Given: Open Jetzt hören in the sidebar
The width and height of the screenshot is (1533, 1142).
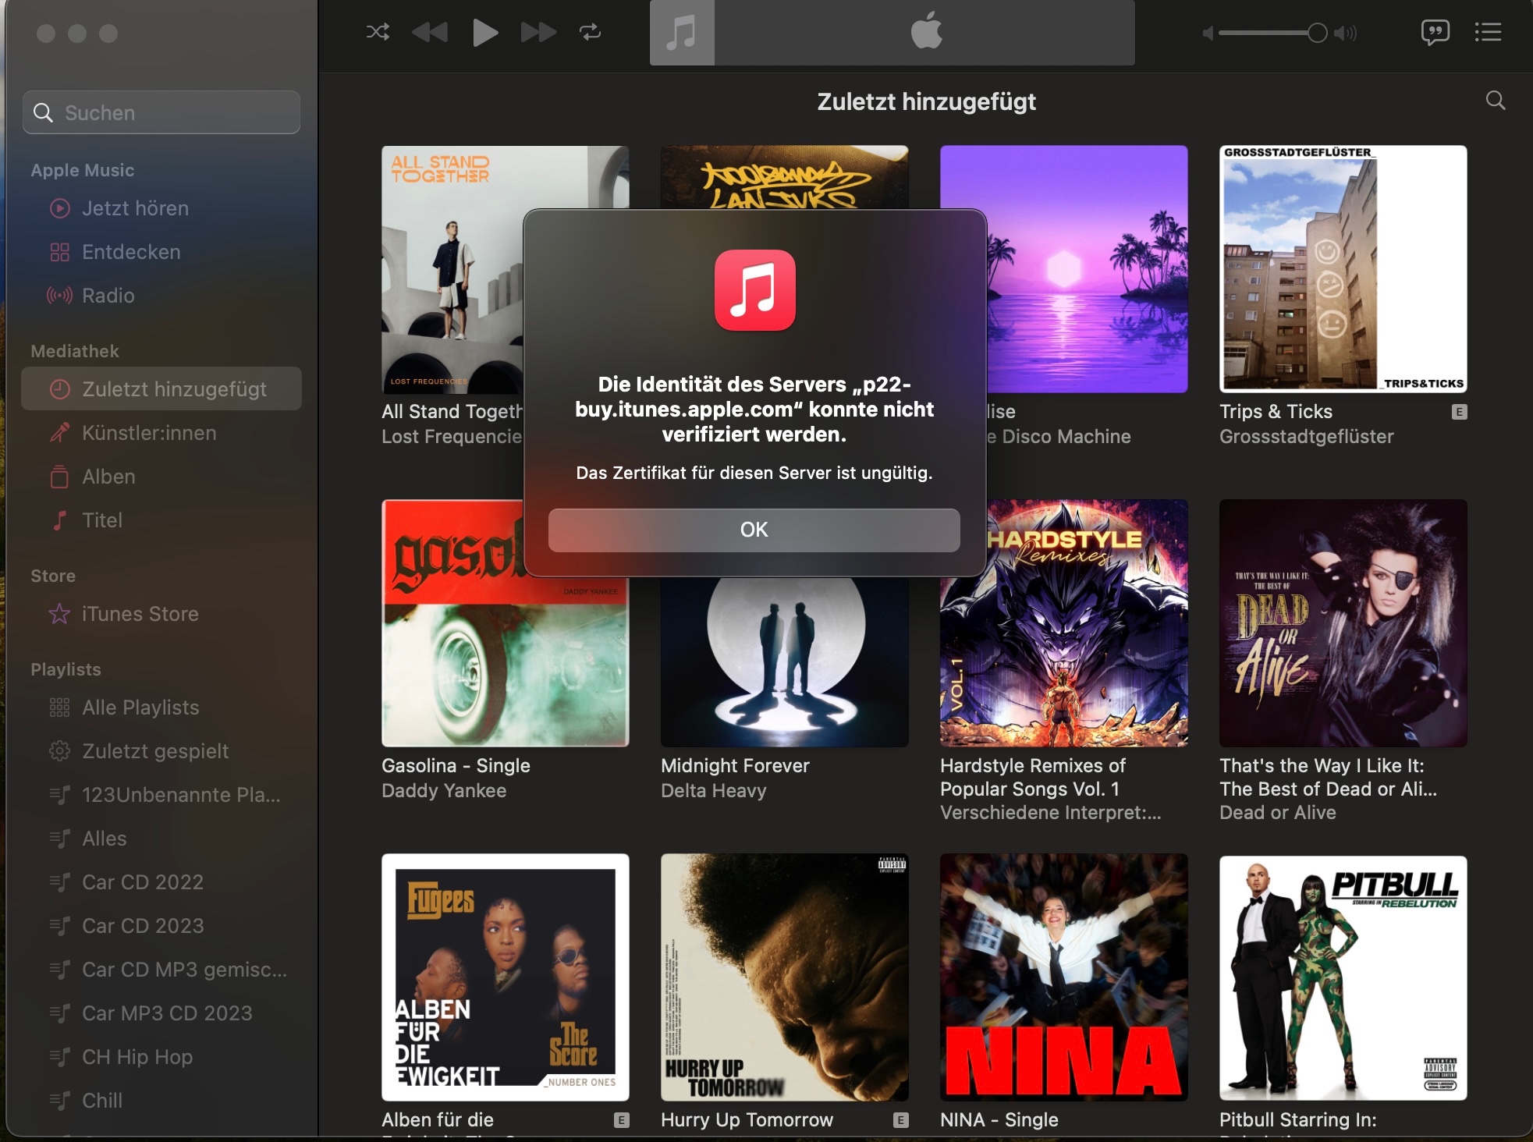Looking at the screenshot, I should click(135, 208).
